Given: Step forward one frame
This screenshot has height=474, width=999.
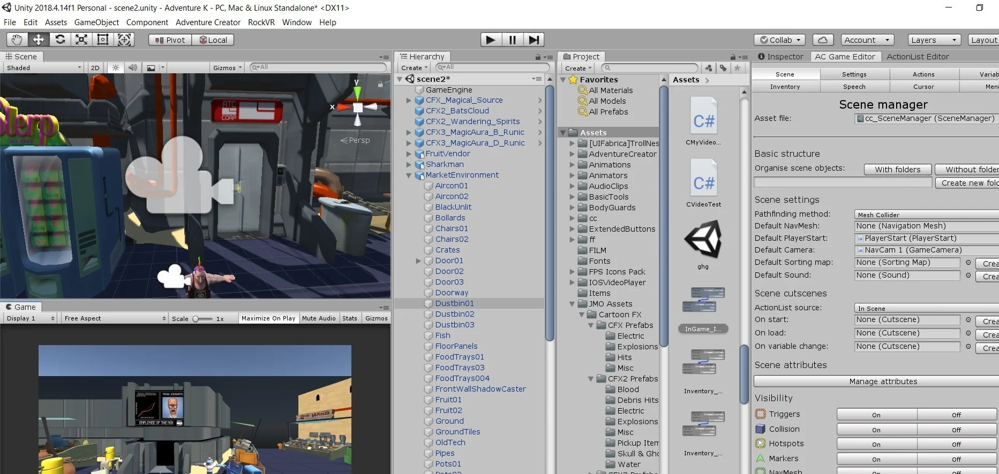Looking at the screenshot, I should [x=534, y=40].
